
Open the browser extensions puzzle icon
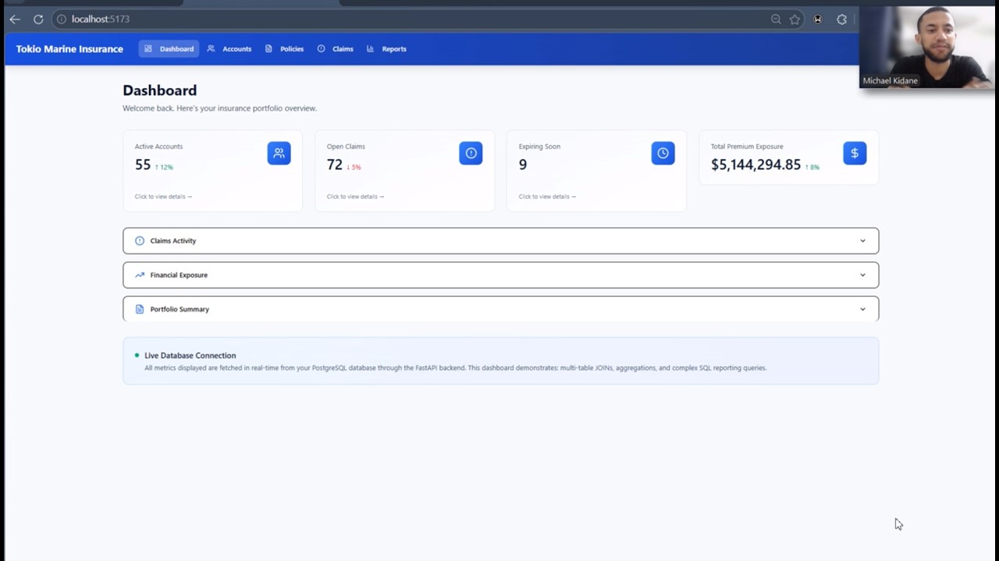click(x=841, y=19)
